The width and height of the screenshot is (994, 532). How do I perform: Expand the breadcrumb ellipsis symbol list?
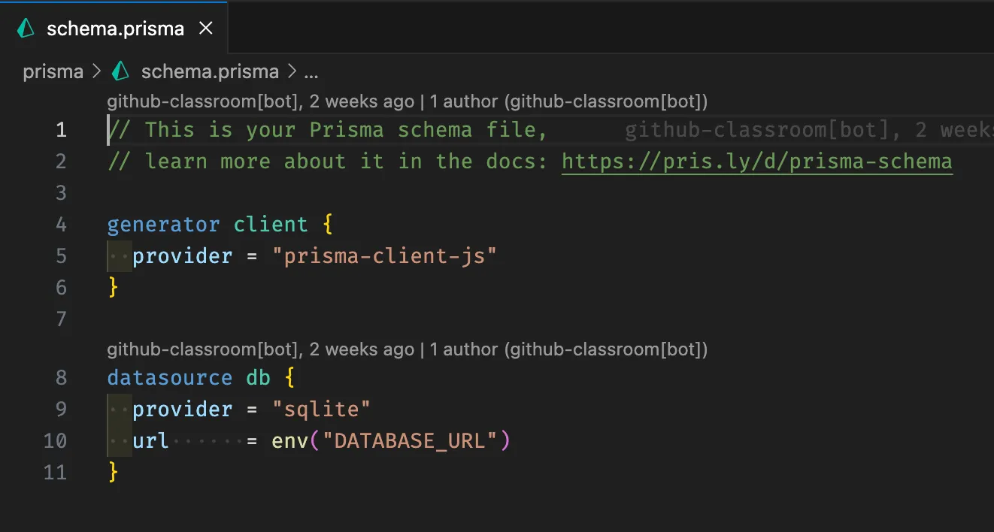click(311, 73)
